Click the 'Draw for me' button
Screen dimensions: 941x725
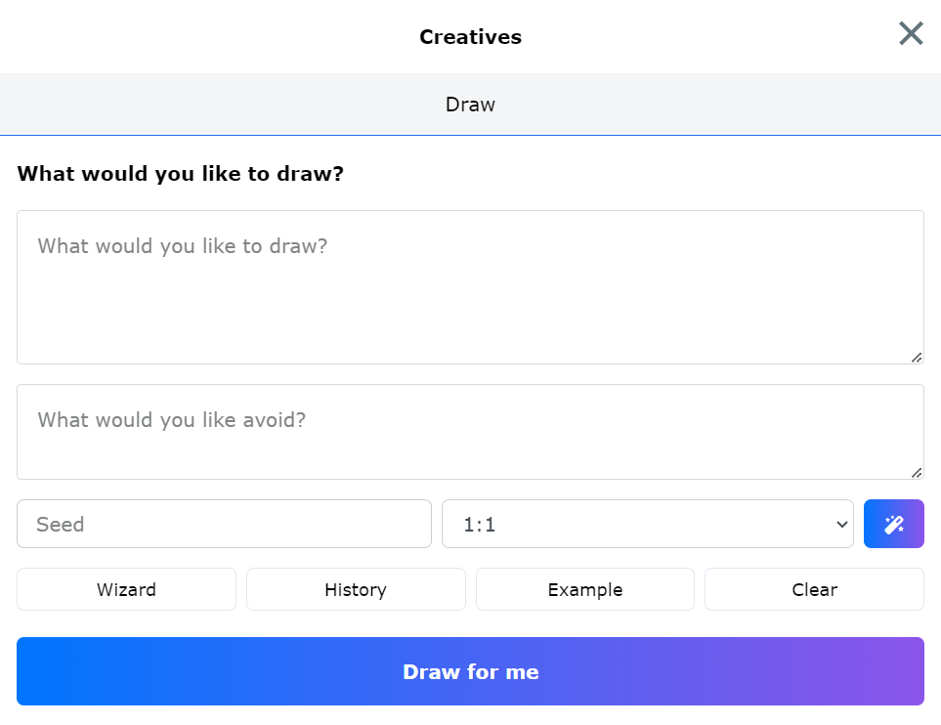[x=470, y=672]
